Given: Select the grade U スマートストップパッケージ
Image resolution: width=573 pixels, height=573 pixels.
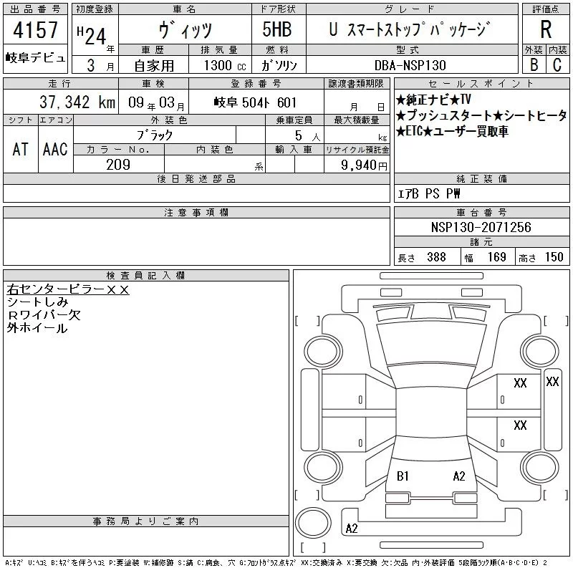Looking at the screenshot, I should 408,29.
